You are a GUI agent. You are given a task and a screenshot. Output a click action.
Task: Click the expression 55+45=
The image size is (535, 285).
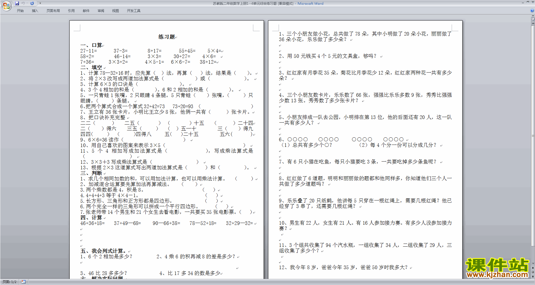(187, 51)
